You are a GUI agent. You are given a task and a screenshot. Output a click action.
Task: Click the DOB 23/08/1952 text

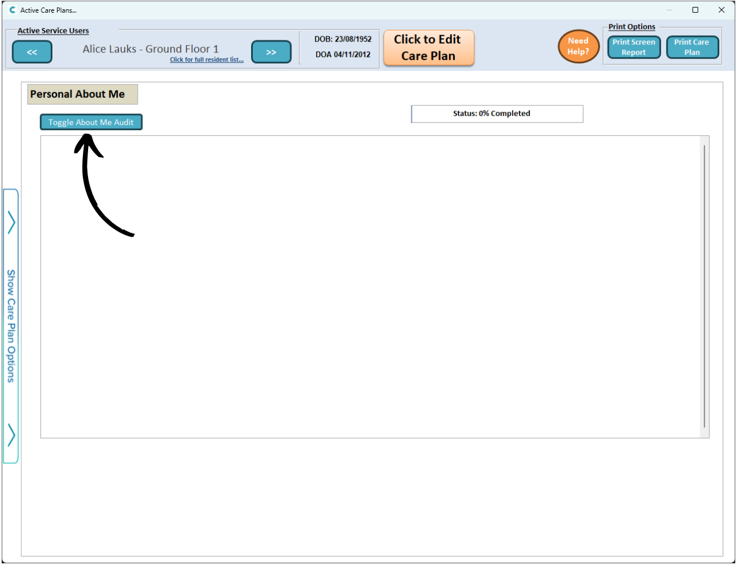tap(343, 39)
